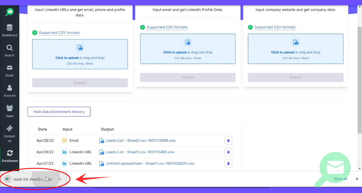Click the Date column header
Screen dimensions: 362x193
click(42, 129)
